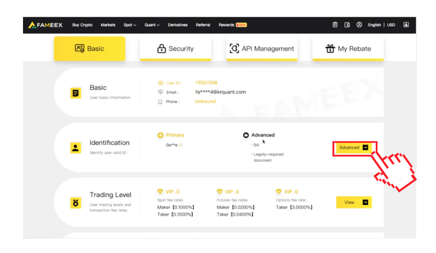Image resolution: width=436 pixels, height=253 pixels.
Task: Switch to the Basic tab
Action: tap(89, 49)
